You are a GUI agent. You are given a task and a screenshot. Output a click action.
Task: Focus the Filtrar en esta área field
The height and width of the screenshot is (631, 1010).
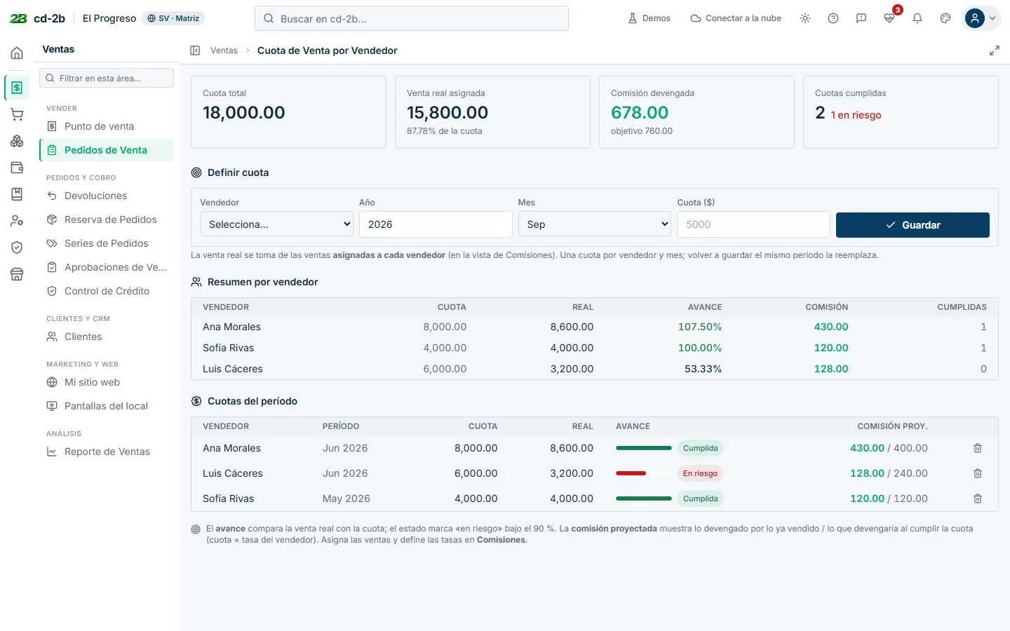tap(107, 78)
